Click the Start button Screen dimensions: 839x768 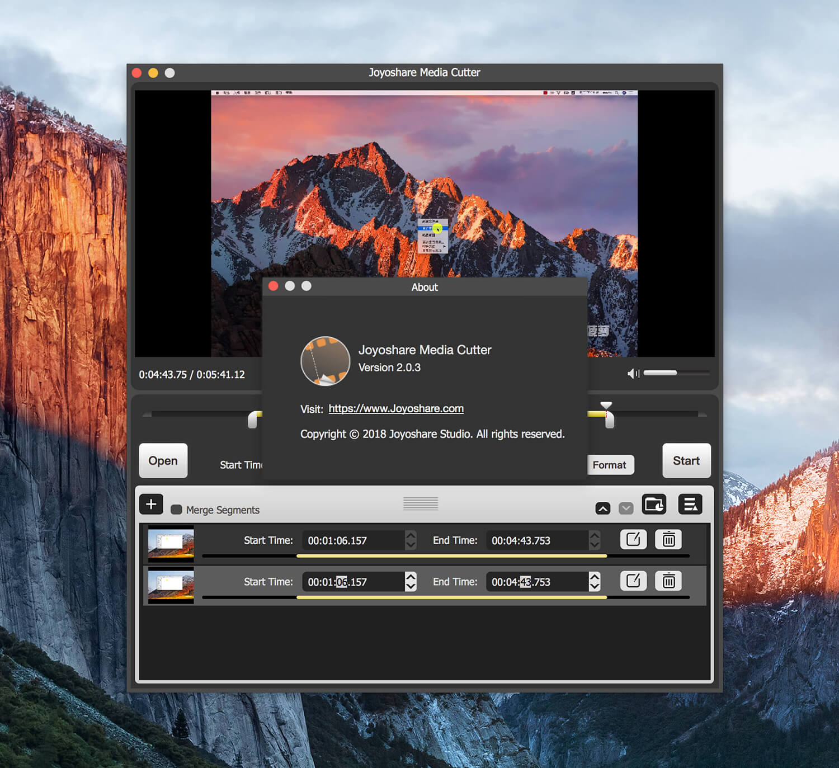pyautogui.click(x=686, y=460)
